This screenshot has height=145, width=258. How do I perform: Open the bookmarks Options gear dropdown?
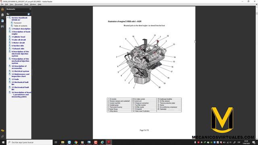pos(8,14)
